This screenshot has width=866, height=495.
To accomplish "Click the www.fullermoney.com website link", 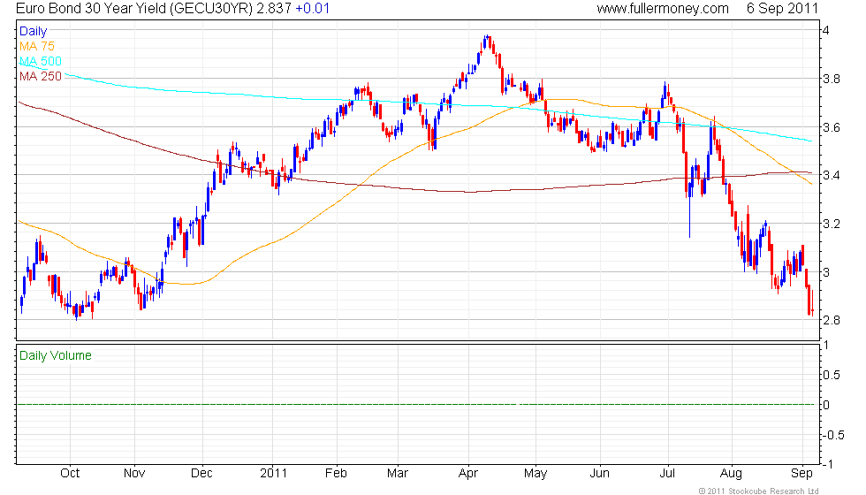I will tap(663, 9).
